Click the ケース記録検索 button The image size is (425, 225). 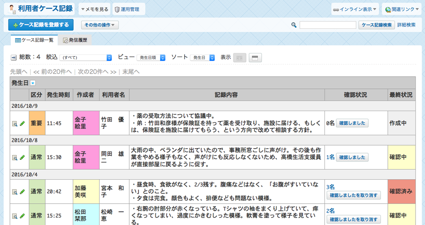click(376, 25)
